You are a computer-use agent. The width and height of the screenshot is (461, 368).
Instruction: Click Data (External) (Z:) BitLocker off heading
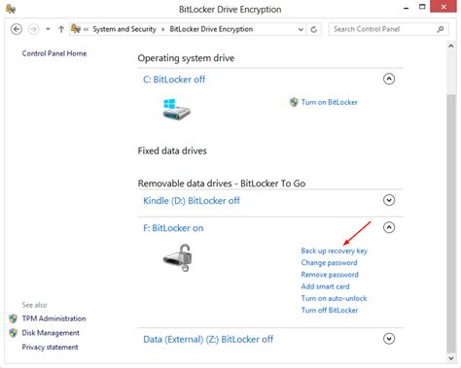tap(208, 339)
